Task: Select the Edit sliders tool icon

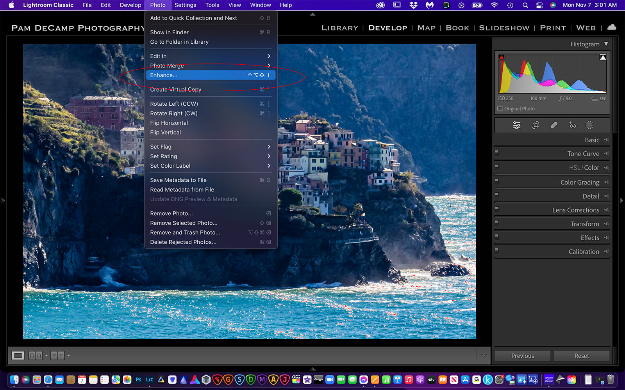Action: coord(516,125)
